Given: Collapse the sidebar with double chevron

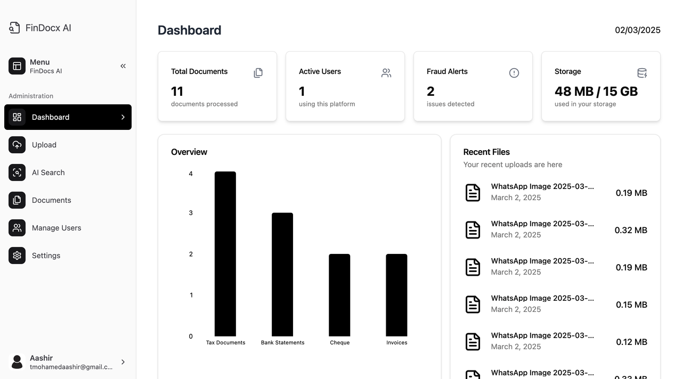Looking at the screenshot, I should pos(123,66).
